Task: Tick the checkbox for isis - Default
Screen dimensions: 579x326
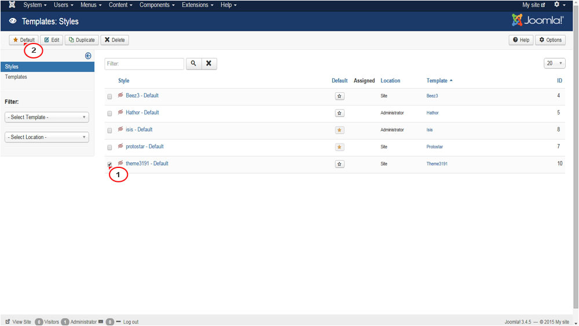Action: click(109, 130)
